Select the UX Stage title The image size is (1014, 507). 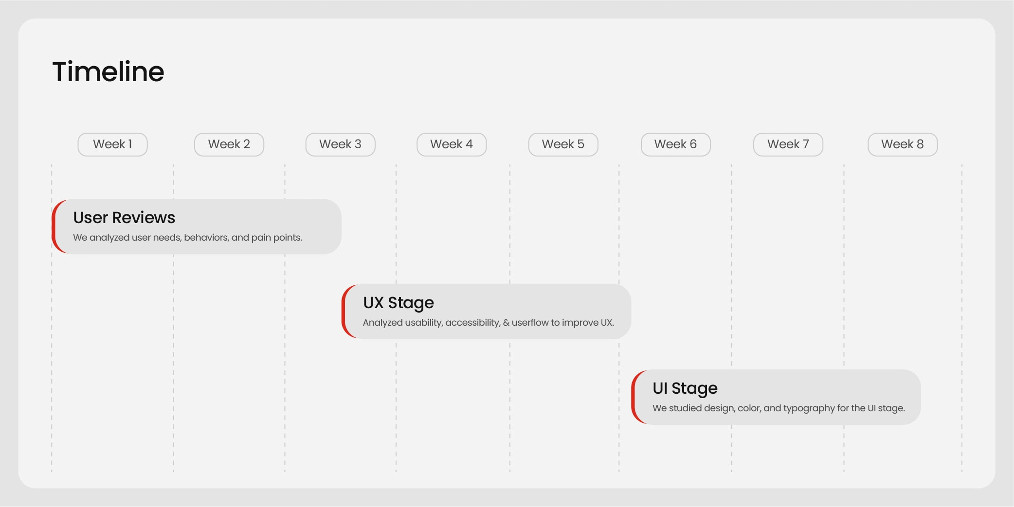(398, 303)
